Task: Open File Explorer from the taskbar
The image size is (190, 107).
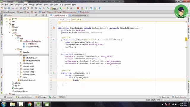Action: (12, 104)
